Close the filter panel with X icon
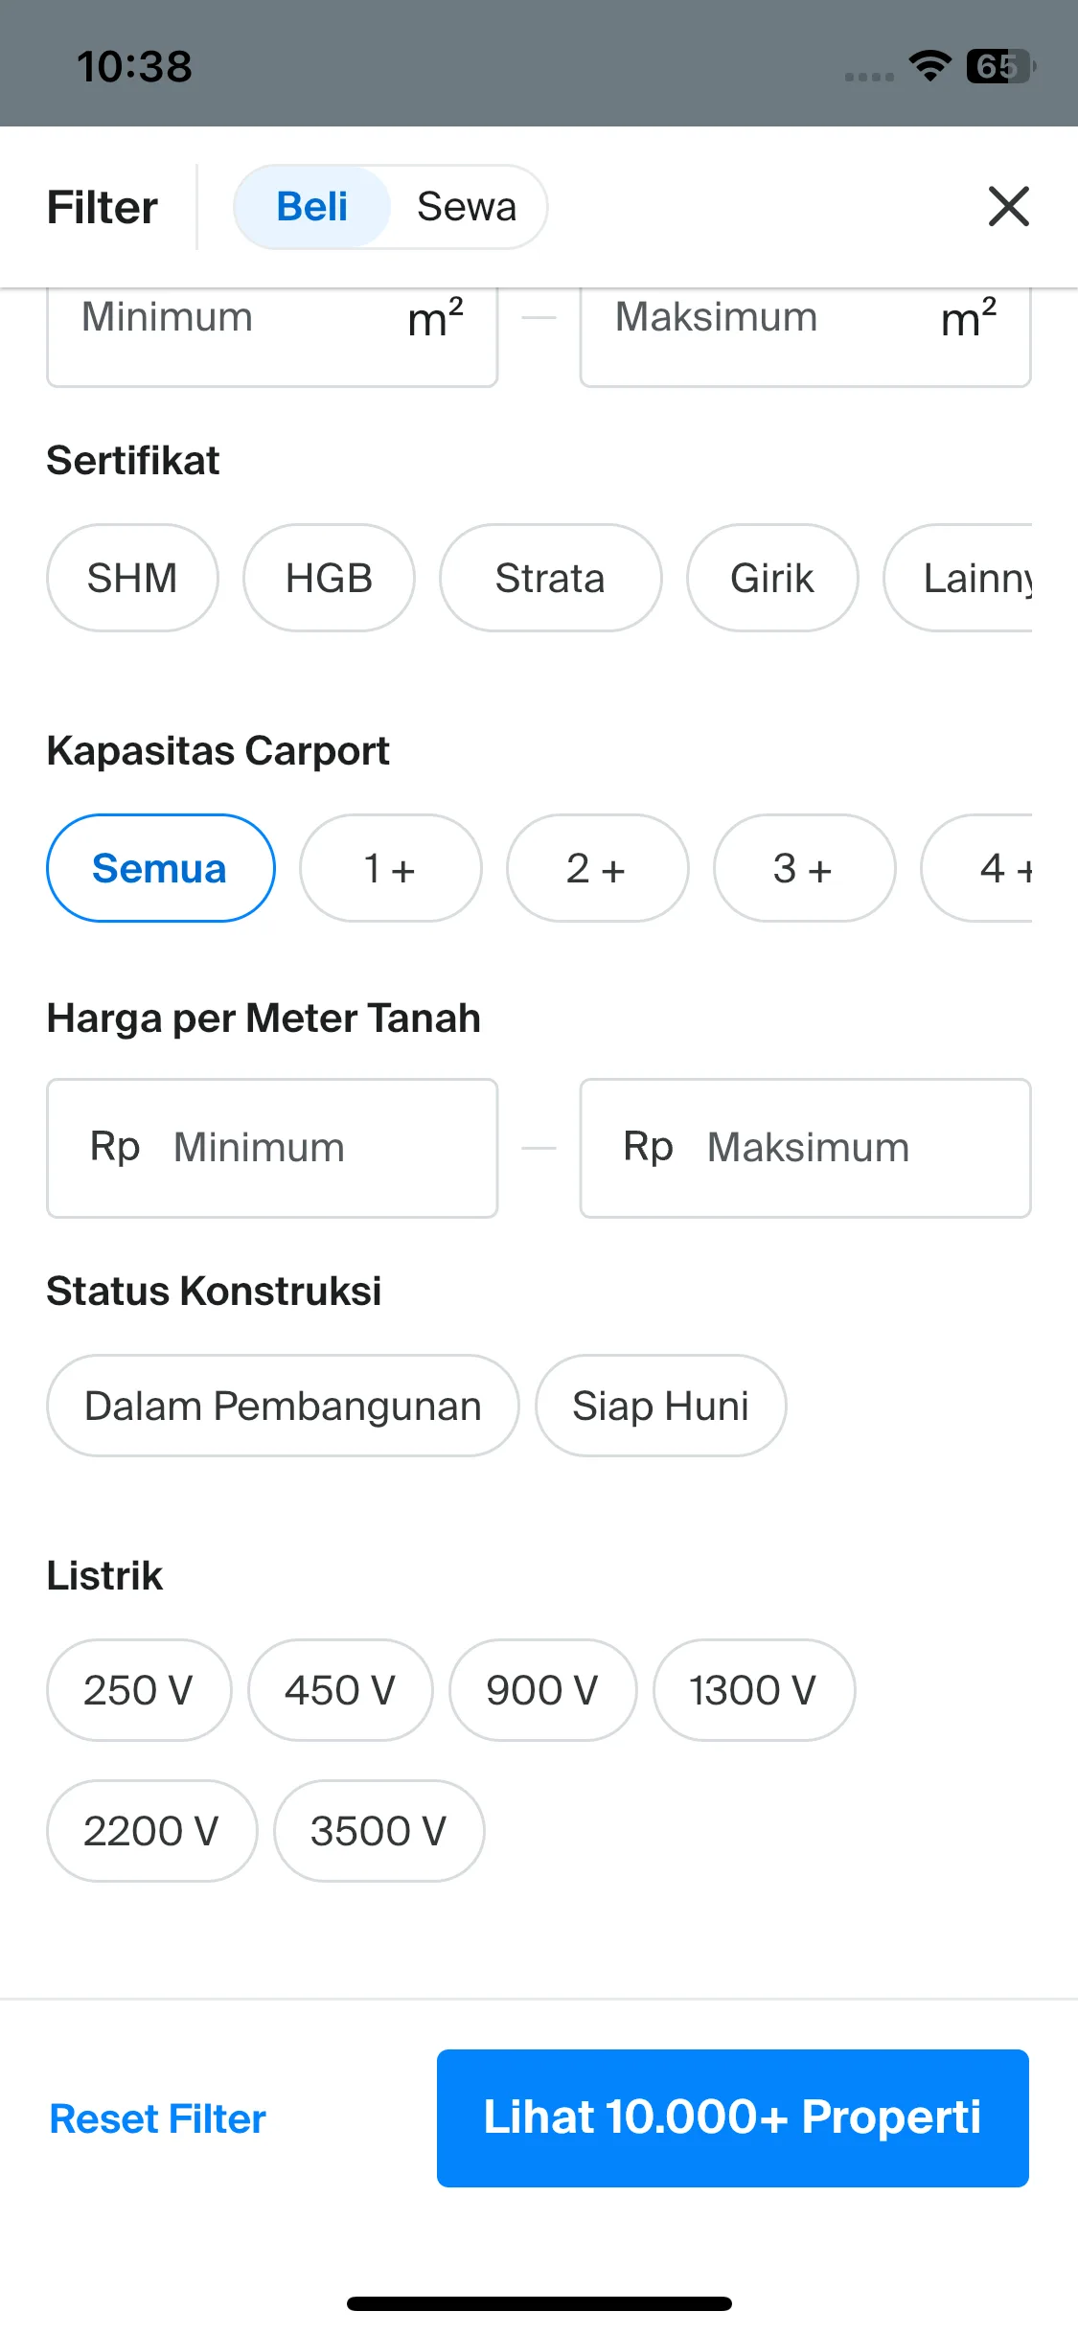1078x2334 pixels. coord(1008,207)
